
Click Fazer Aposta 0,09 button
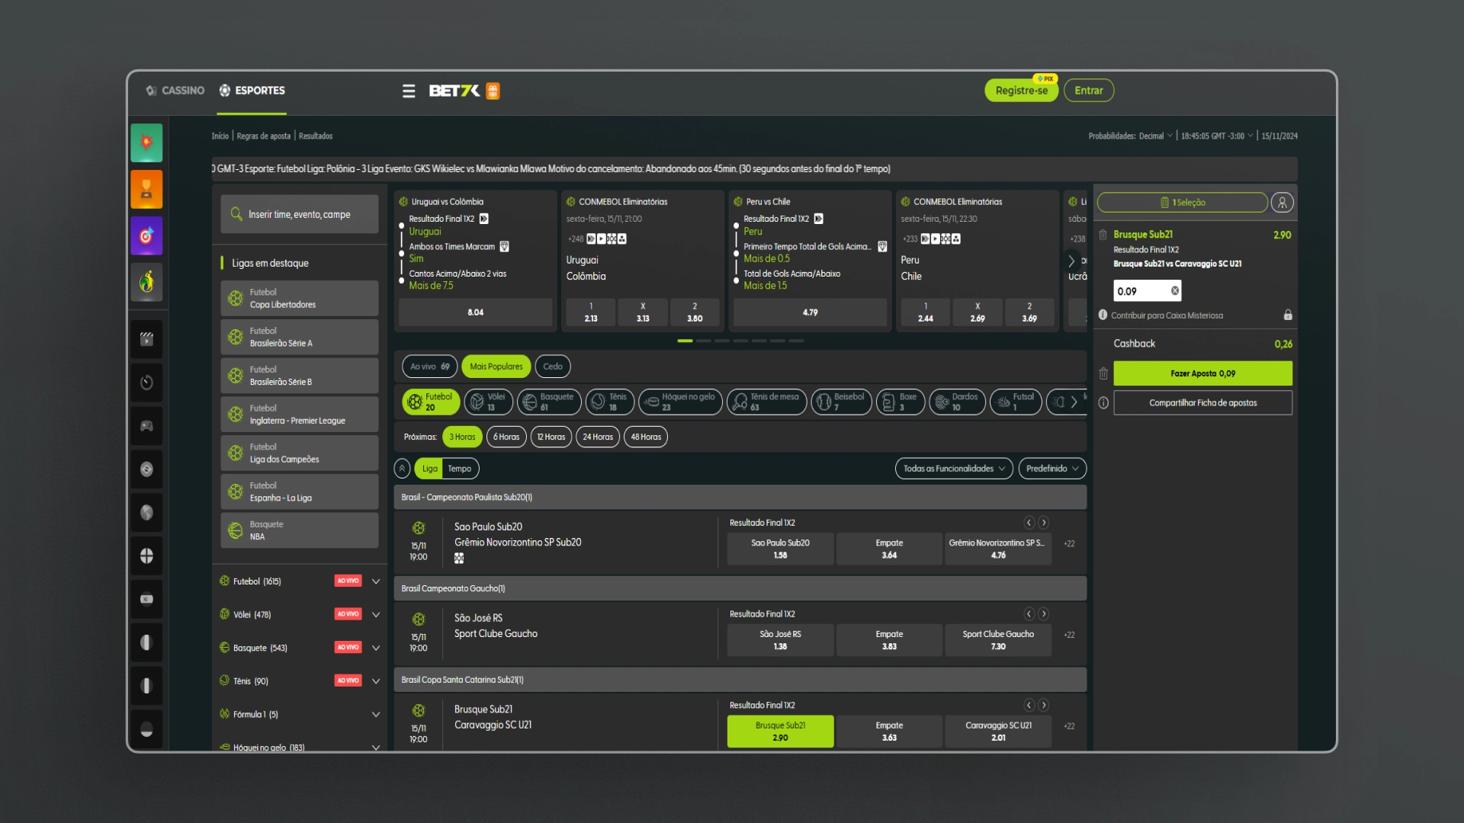(1202, 373)
